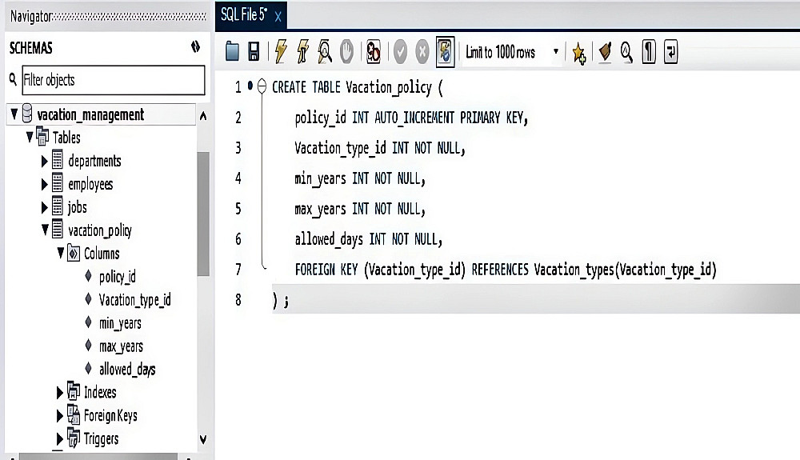The width and height of the screenshot is (800, 460).
Task: Expand the Foreign Keys node
Action: (x=60, y=416)
